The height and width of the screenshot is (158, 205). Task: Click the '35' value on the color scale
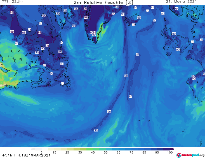click(80, 152)
